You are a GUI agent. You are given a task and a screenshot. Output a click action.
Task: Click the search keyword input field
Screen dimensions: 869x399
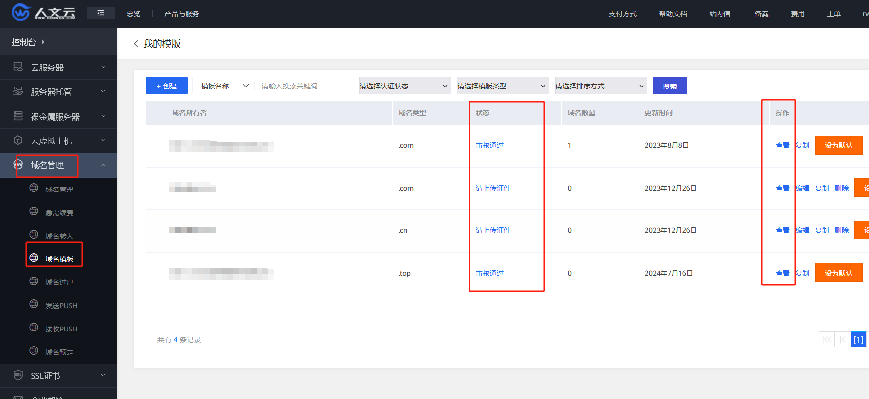click(x=304, y=86)
